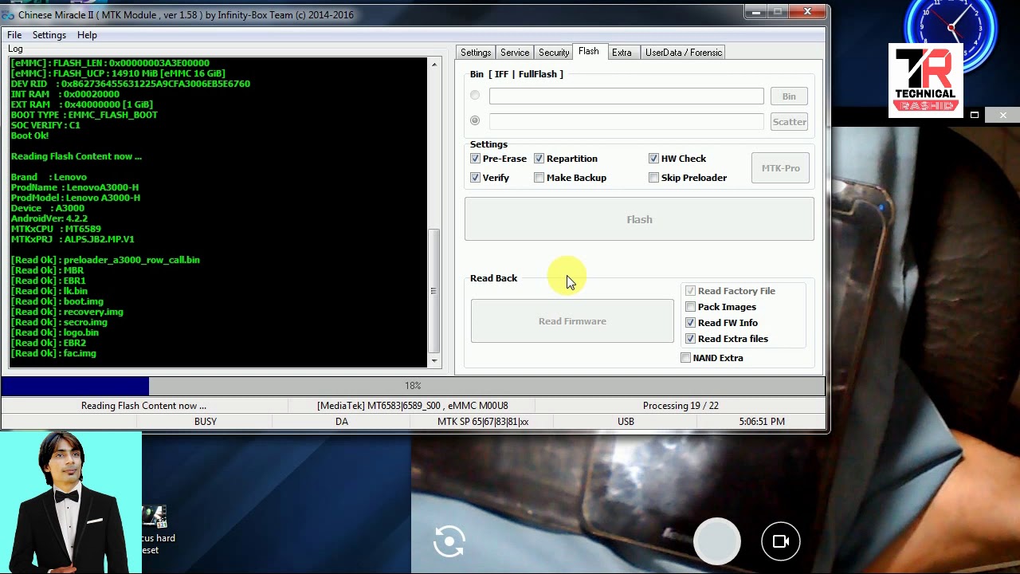The height and width of the screenshot is (574, 1020).
Task: Click log line '[Read Ok] : recovery.img'
Action: tap(67, 312)
